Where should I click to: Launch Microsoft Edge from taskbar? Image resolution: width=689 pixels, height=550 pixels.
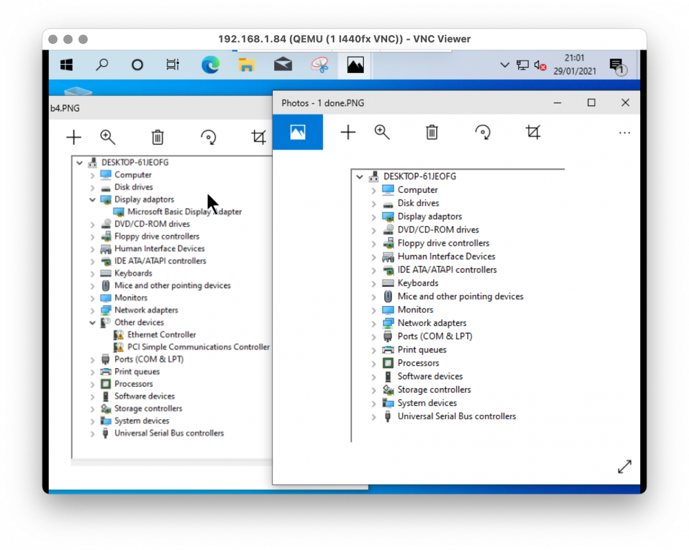[210, 65]
